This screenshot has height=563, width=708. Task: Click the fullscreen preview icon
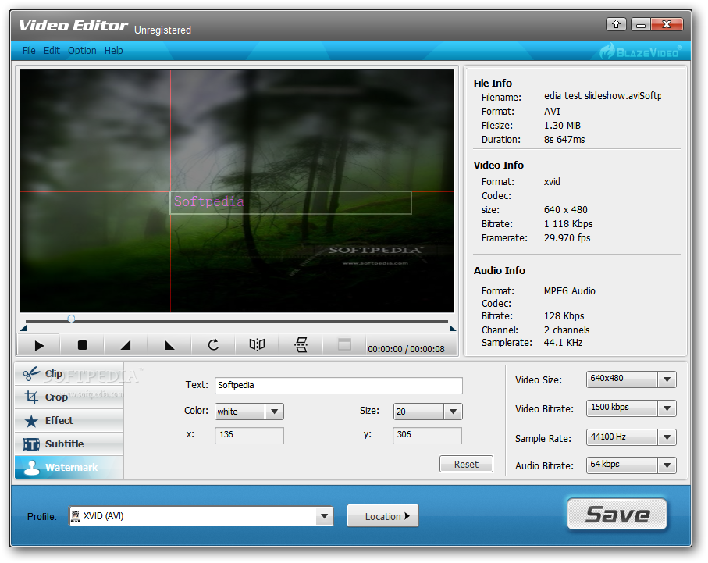pyautogui.click(x=344, y=345)
